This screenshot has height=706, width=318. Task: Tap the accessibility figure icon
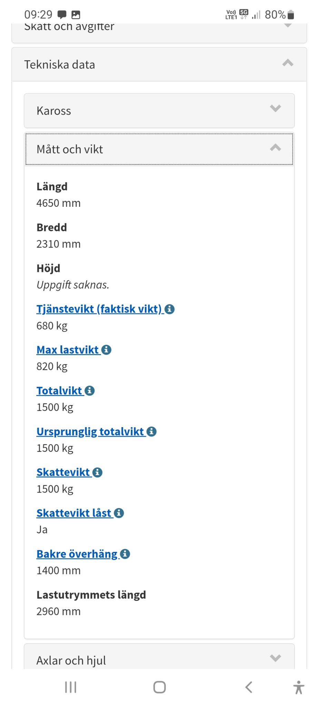click(x=299, y=687)
